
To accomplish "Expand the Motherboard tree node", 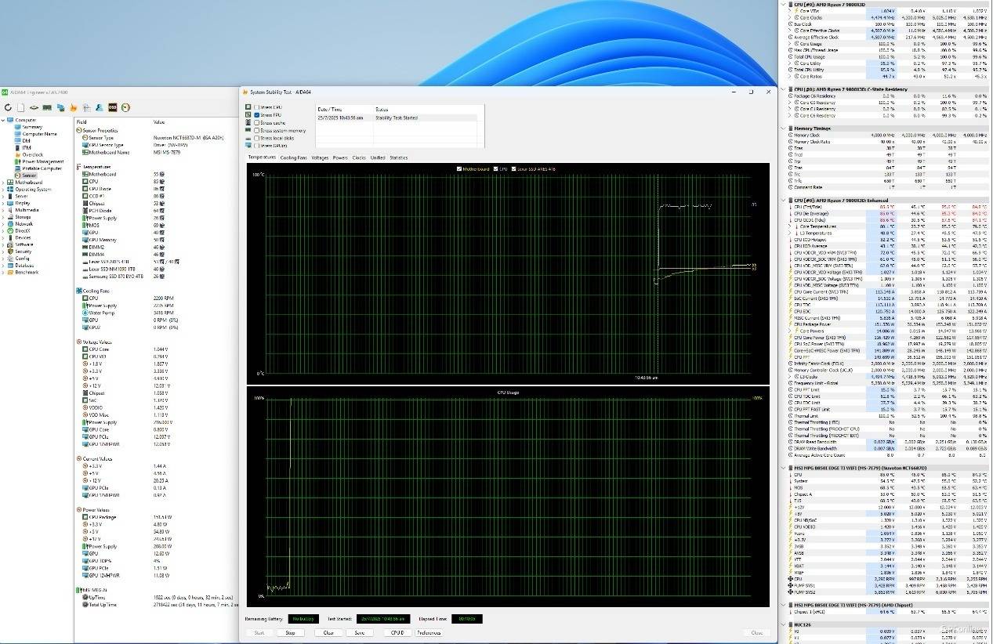I will tap(3, 183).
